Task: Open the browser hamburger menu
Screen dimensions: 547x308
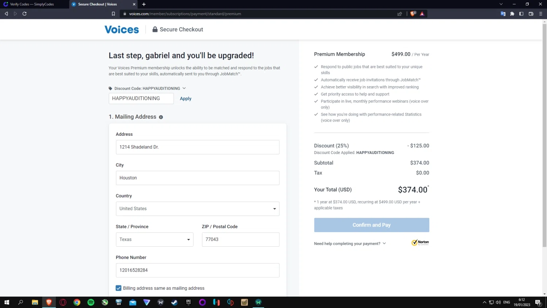Action: coord(540,14)
